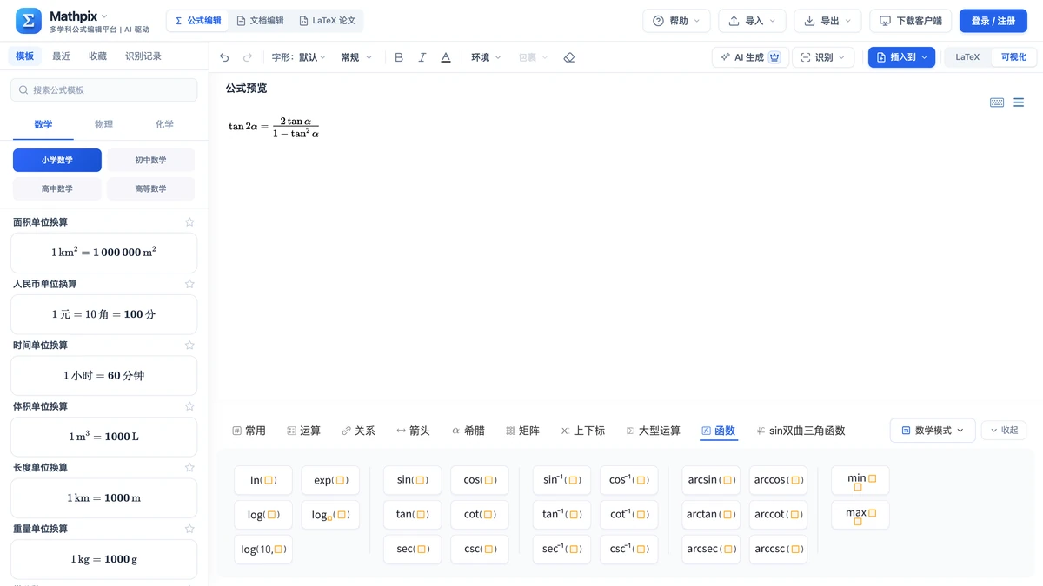Open the 导入 import dropdown
The image size is (1043, 586).
tap(752, 21)
